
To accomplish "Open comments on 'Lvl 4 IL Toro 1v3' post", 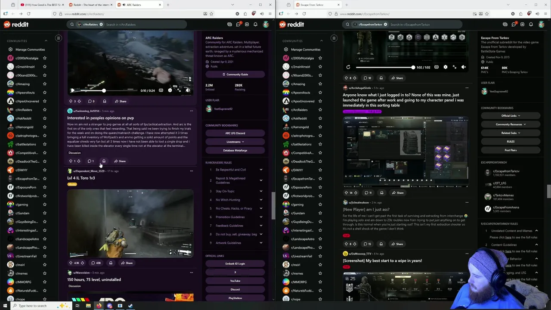I will [96, 263].
